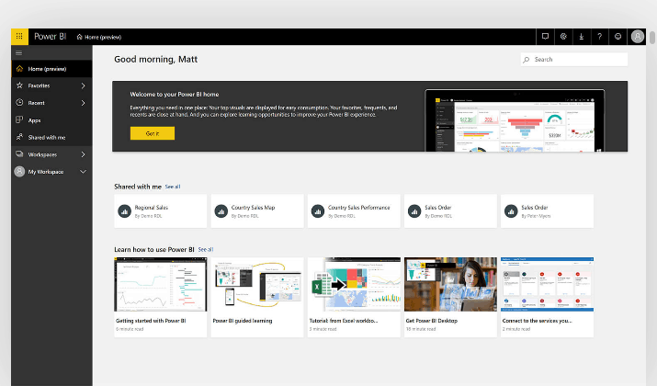The image size is (657, 386).
Task: Open the app launcher waffle icon
Action: click(19, 37)
